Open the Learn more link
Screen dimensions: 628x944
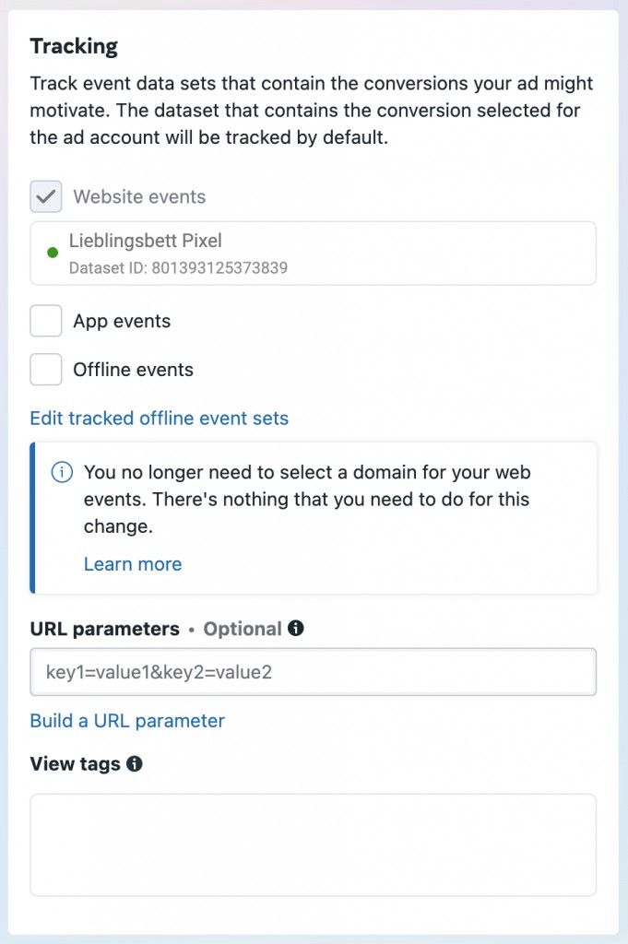pos(133,564)
